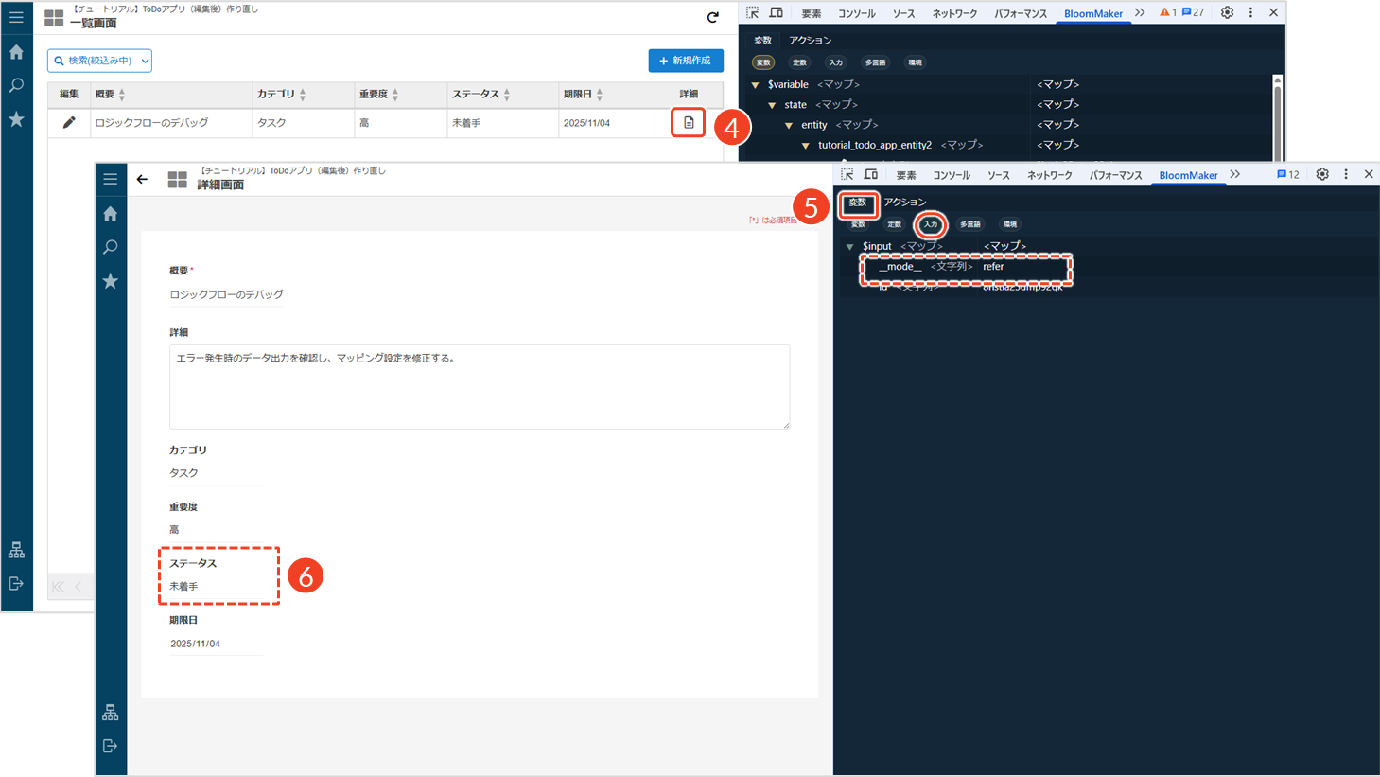Click the home icon in the detail screen sidebar
This screenshot has height=777, width=1380.
coord(111,214)
